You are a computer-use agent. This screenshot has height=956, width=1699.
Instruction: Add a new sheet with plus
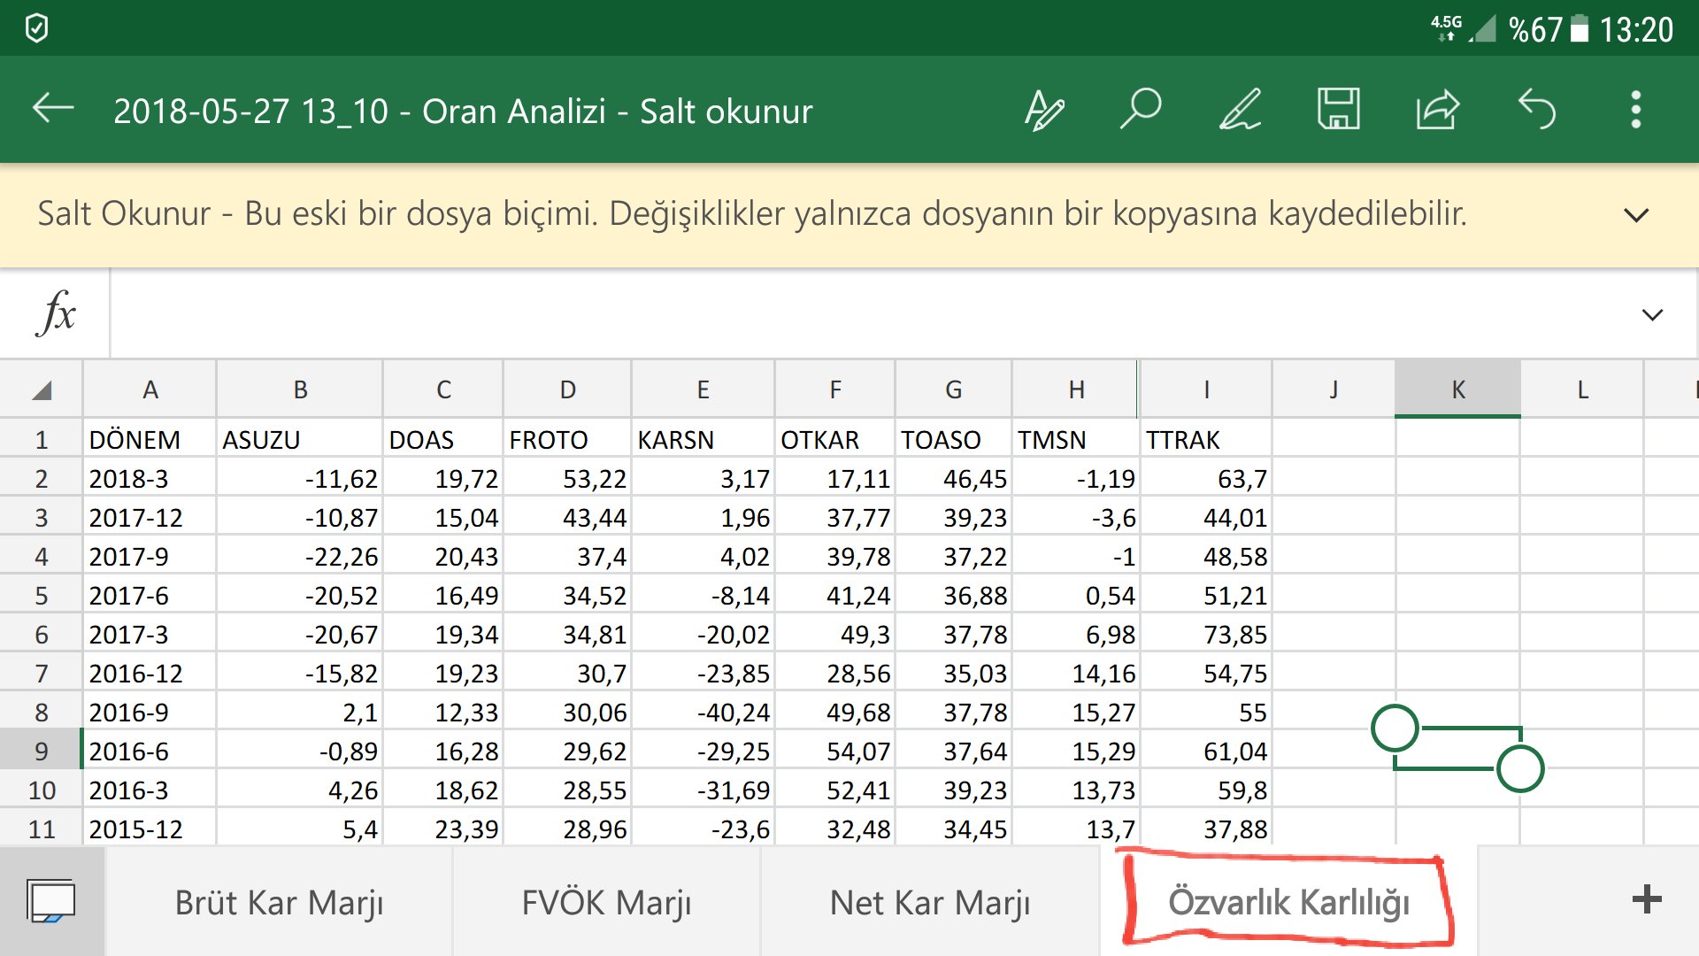1646,899
